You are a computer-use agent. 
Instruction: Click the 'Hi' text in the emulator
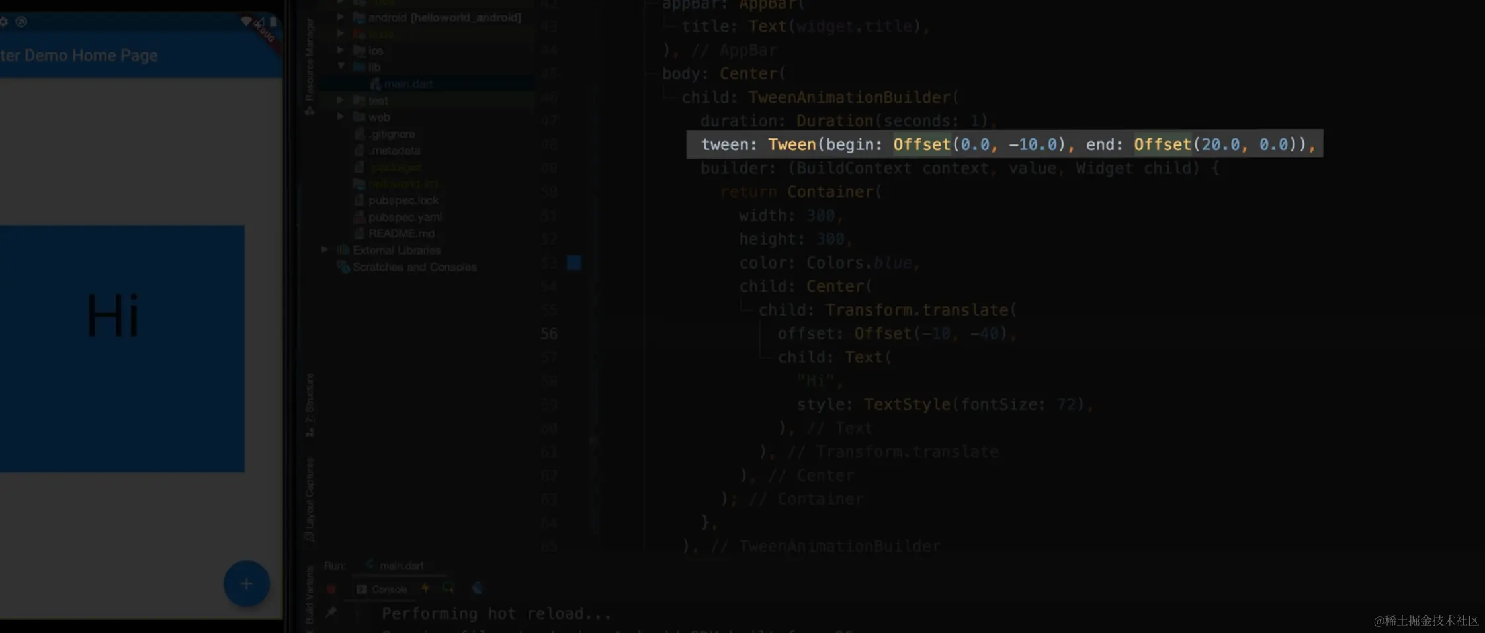coord(113,316)
